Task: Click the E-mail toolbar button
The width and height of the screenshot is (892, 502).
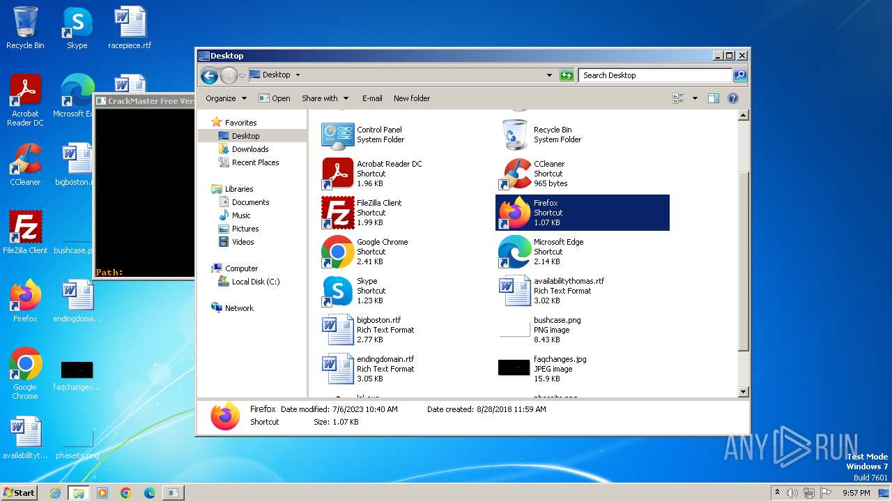Action: [x=372, y=98]
